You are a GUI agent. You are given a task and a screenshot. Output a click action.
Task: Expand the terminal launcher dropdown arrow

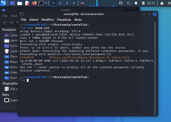(46, 3)
